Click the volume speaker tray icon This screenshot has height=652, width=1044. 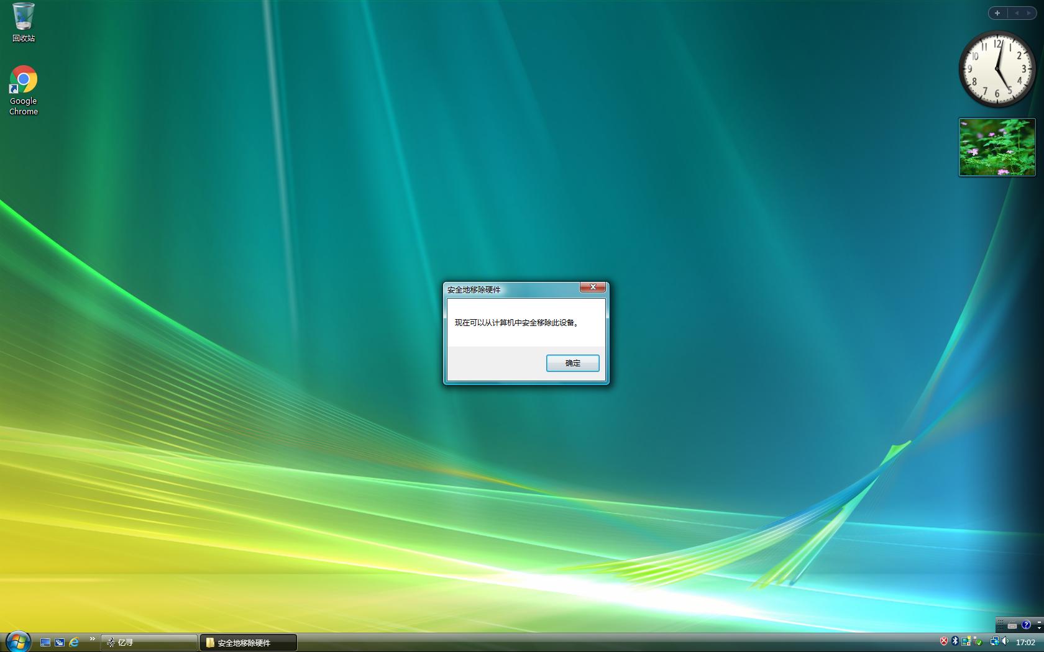(x=1005, y=641)
